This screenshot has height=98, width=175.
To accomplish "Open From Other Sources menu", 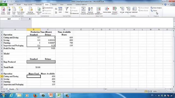I will pos(21,11).
